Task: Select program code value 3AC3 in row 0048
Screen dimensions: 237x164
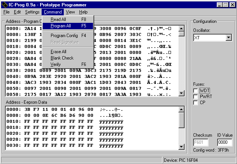Action: click(x=30, y=82)
